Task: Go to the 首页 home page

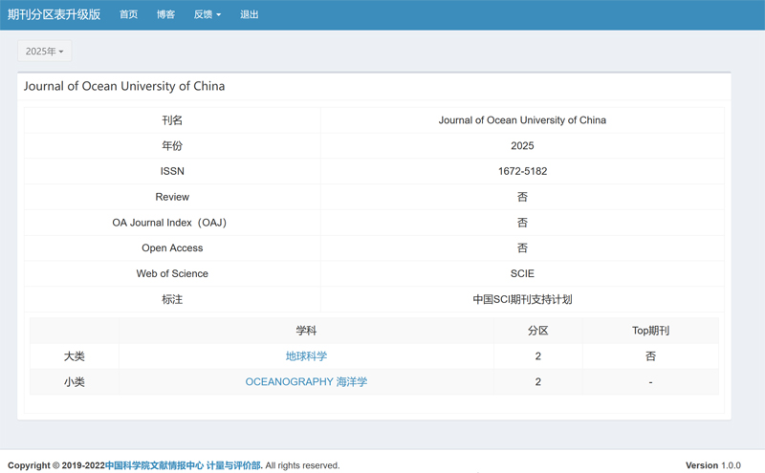Action: point(128,14)
